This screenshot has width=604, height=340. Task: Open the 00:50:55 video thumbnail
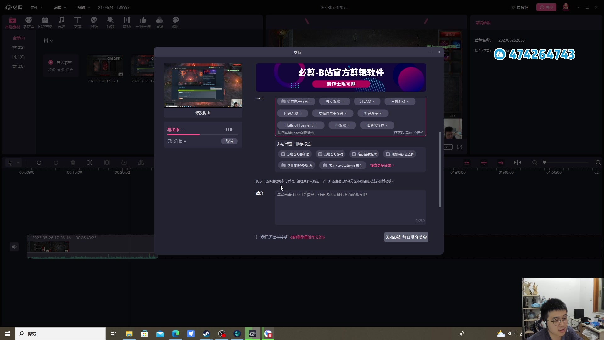click(105, 66)
